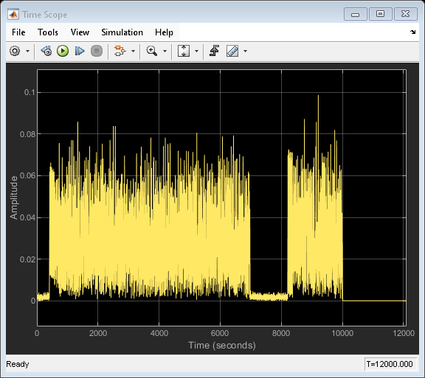
Task: Click the Scale Axes Limits icon
Action: click(184, 51)
